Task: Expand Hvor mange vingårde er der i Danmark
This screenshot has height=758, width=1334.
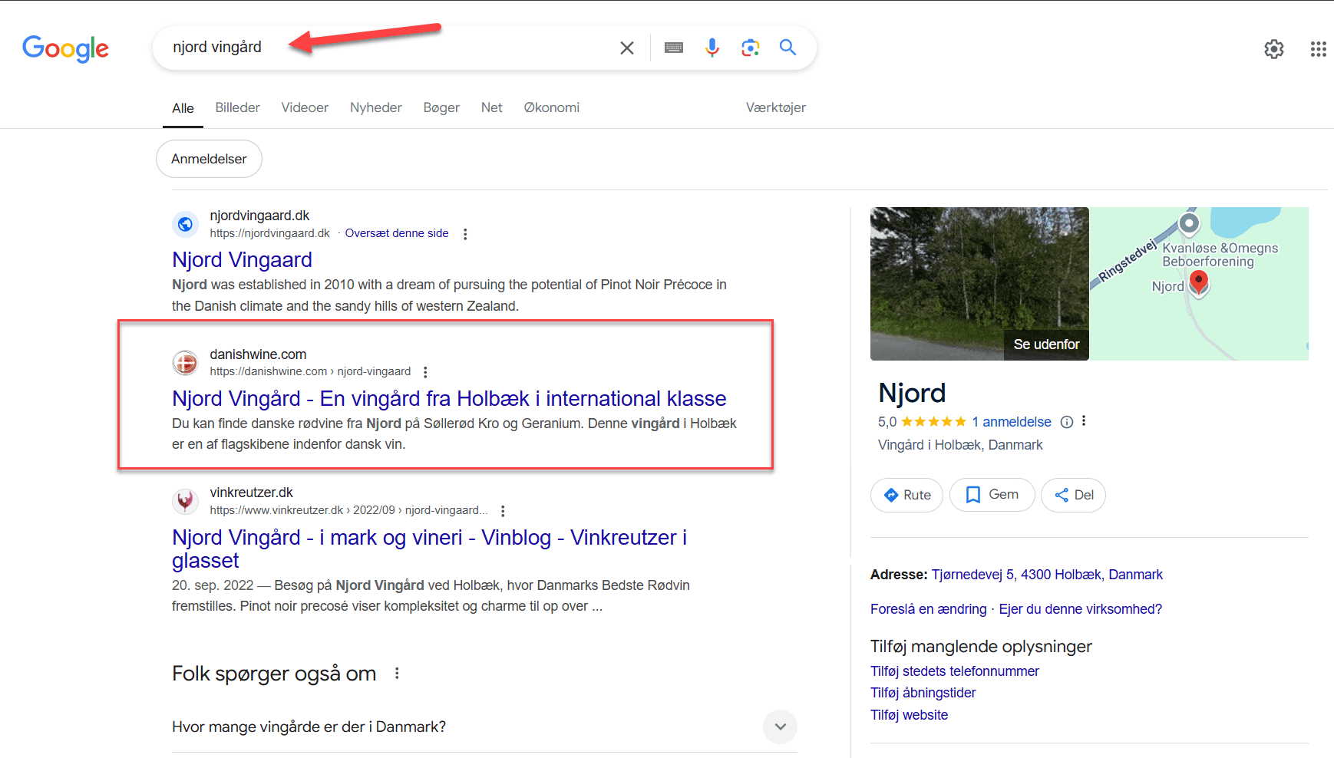Action: (484, 727)
